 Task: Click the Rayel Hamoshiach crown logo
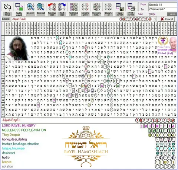[x=86, y=146]
